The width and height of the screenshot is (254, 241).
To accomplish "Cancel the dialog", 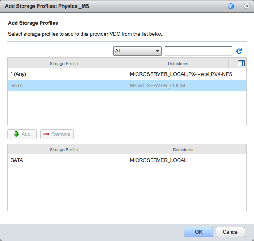I will pyautogui.click(x=230, y=232).
